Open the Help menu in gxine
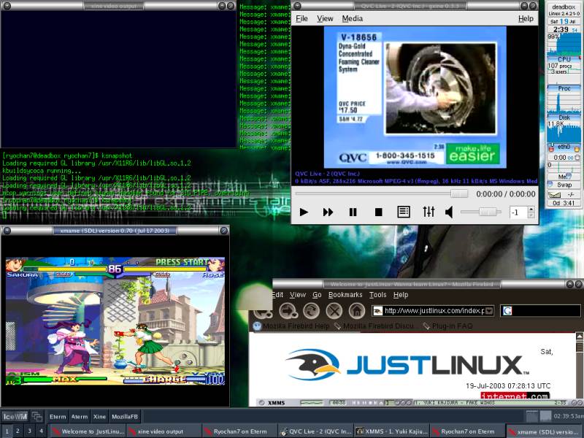The height and width of the screenshot is (438, 584). click(x=526, y=18)
